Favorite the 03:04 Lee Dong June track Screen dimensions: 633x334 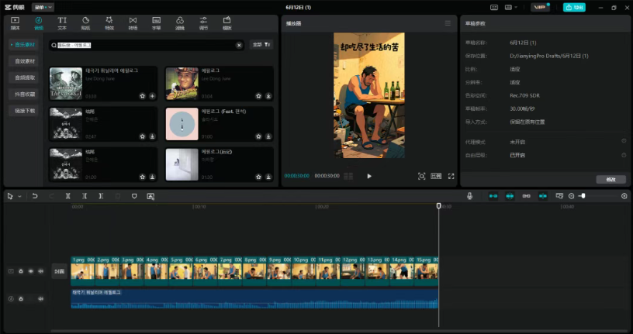[x=258, y=96]
